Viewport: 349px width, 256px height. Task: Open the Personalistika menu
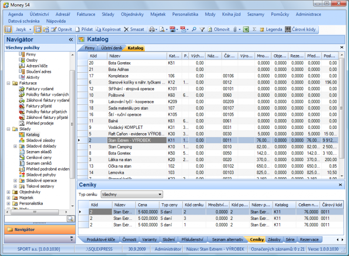(x=185, y=14)
